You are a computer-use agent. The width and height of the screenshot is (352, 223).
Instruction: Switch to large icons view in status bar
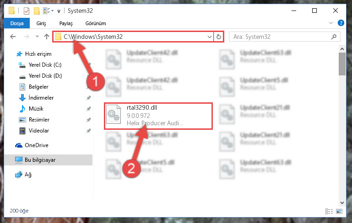tap(339, 211)
